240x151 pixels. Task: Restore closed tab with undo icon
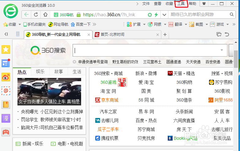point(227,34)
